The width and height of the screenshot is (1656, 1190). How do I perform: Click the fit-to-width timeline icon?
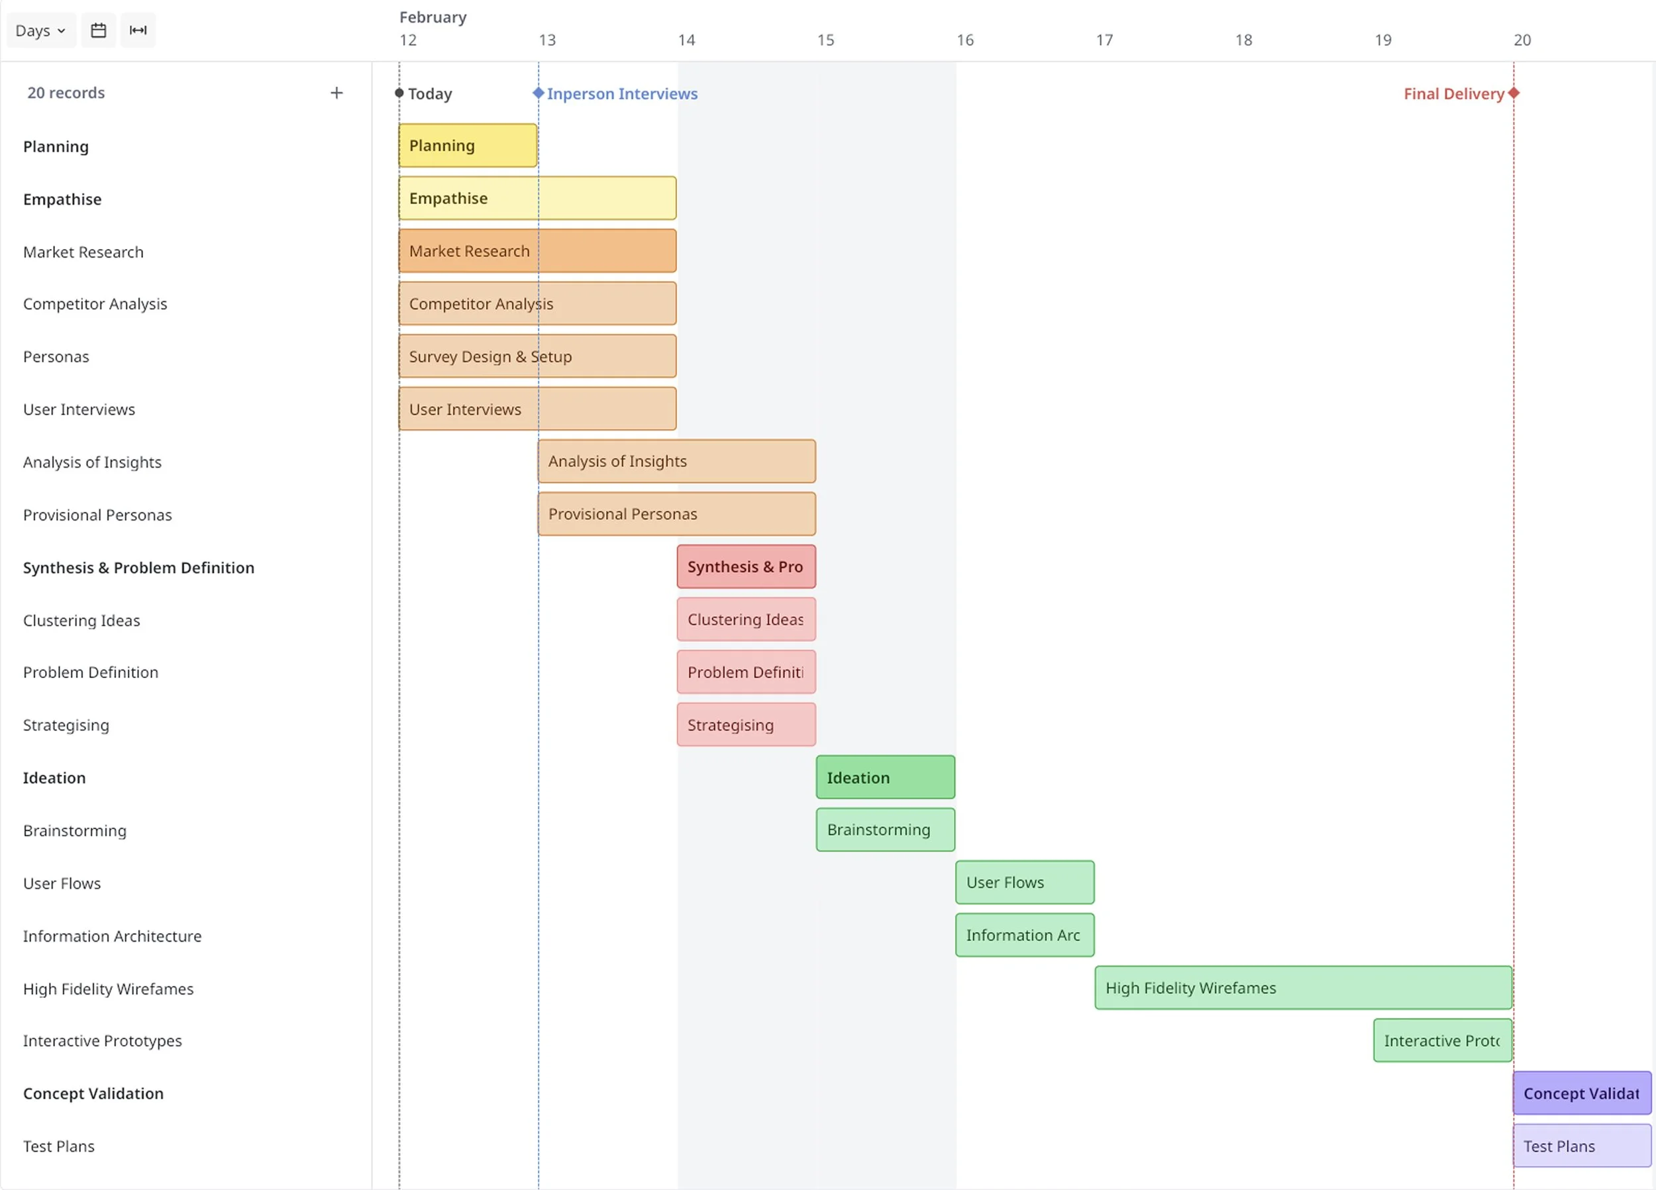(x=138, y=30)
